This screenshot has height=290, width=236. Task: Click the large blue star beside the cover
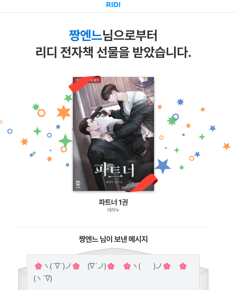coord(163,165)
